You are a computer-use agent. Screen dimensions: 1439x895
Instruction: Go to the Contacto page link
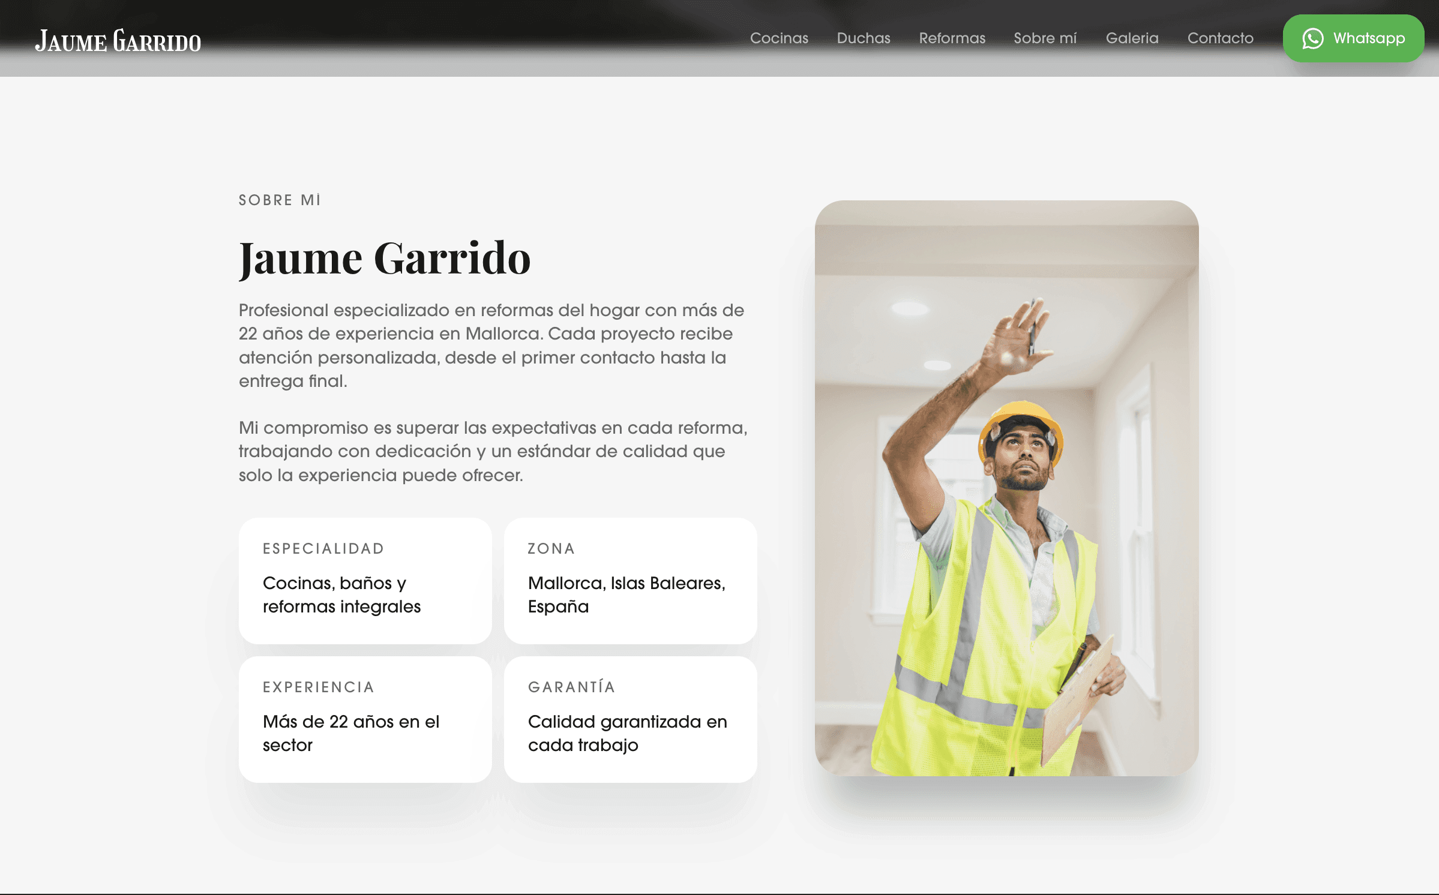pyautogui.click(x=1220, y=38)
